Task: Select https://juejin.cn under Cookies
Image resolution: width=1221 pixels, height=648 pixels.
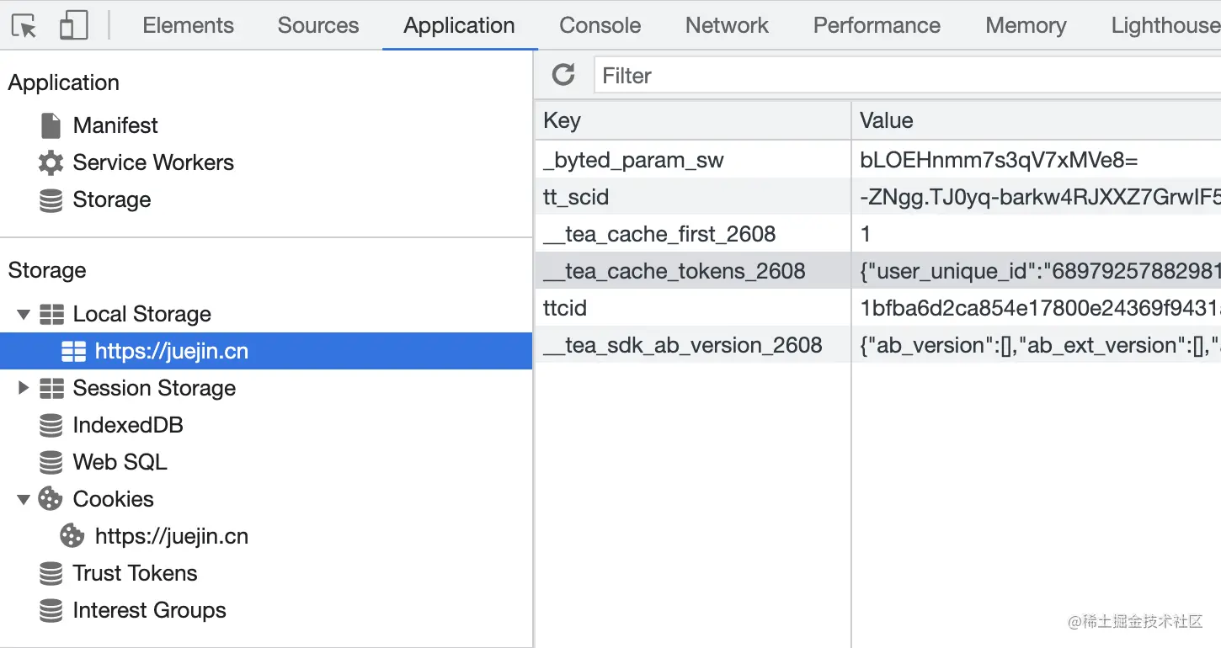Action: point(171,536)
